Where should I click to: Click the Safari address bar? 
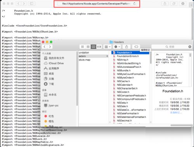(97, 4)
